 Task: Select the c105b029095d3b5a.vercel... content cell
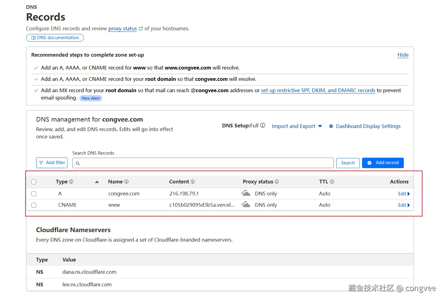pyautogui.click(x=202, y=205)
